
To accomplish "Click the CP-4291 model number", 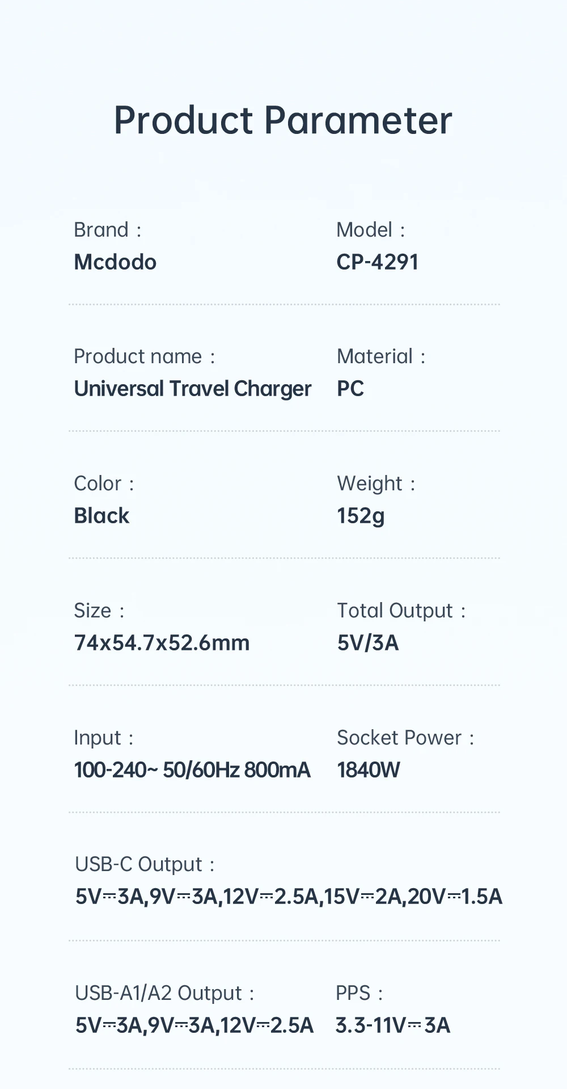I will point(377,262).
